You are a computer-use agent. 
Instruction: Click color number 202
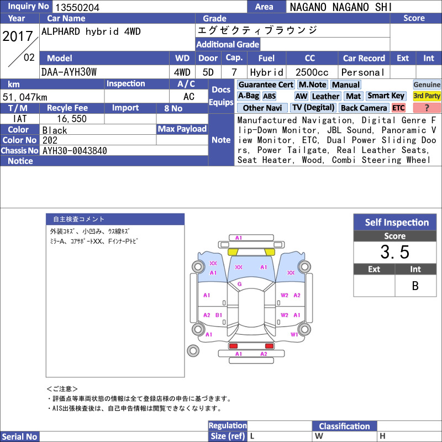50,140
